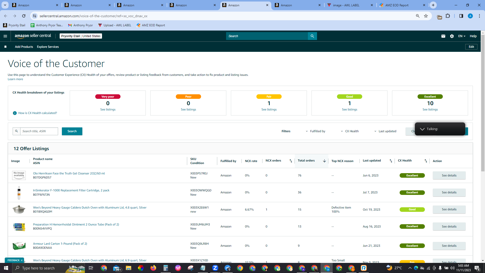Bookmark this page with the star icon
The image size is (485, 273).
pyautogui.click(x=426, y=16)
